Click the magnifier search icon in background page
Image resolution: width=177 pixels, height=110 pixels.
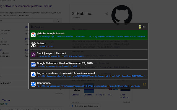58,21
